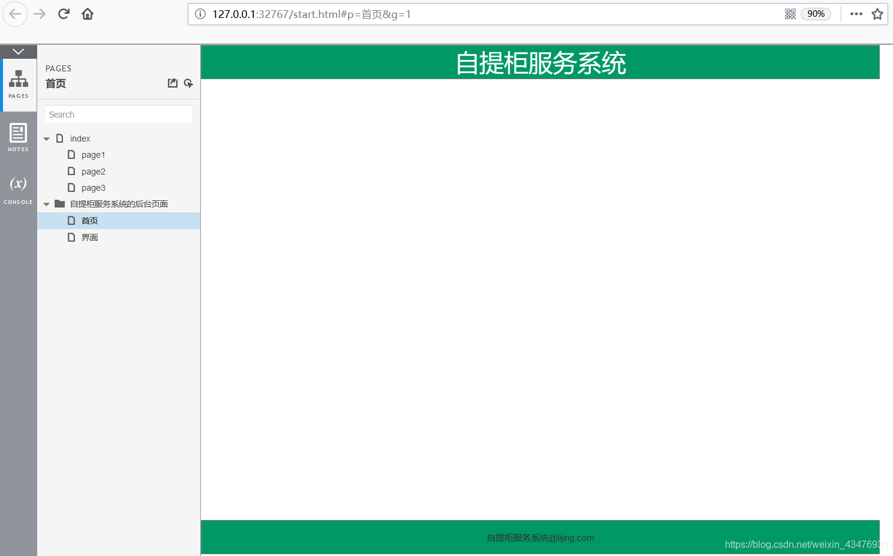Image resolution: width=893 pixels, height=556 pixels.
Task: Open the 界面 page in sitemap
Action: tap(89, 238)
